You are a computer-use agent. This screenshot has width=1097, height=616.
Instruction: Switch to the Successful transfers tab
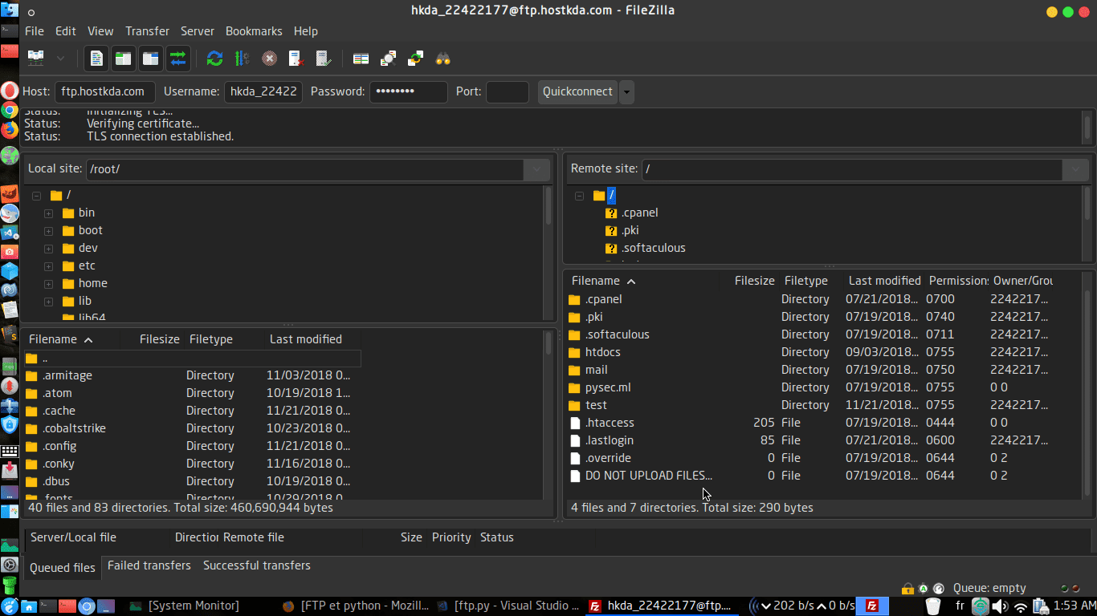pyautogui.click(x=257, y=565)
